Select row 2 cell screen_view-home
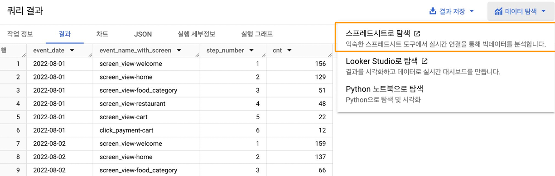This screenshot has width=555, height=176. click(146, 77)
